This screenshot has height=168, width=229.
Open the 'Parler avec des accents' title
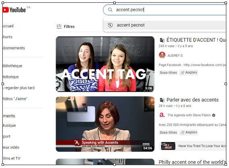click(x=192, y=100)
